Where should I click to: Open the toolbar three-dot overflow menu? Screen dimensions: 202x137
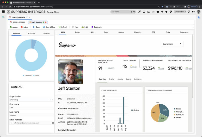pyautogui.click(x=192, y=27)
